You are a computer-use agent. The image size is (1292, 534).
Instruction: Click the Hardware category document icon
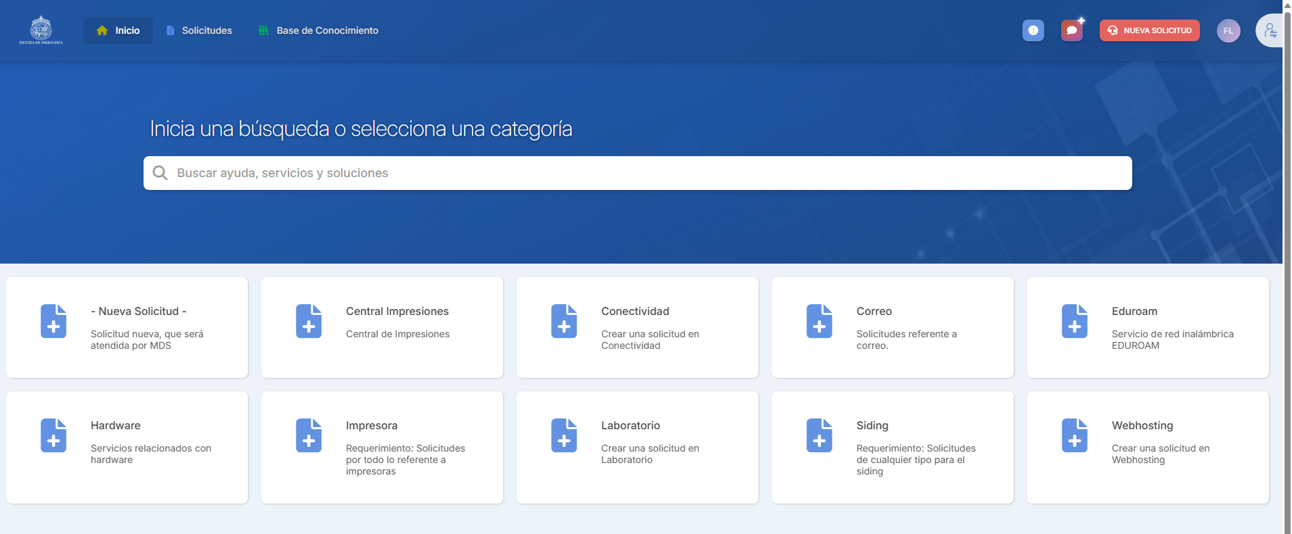(x=53, y=435)
